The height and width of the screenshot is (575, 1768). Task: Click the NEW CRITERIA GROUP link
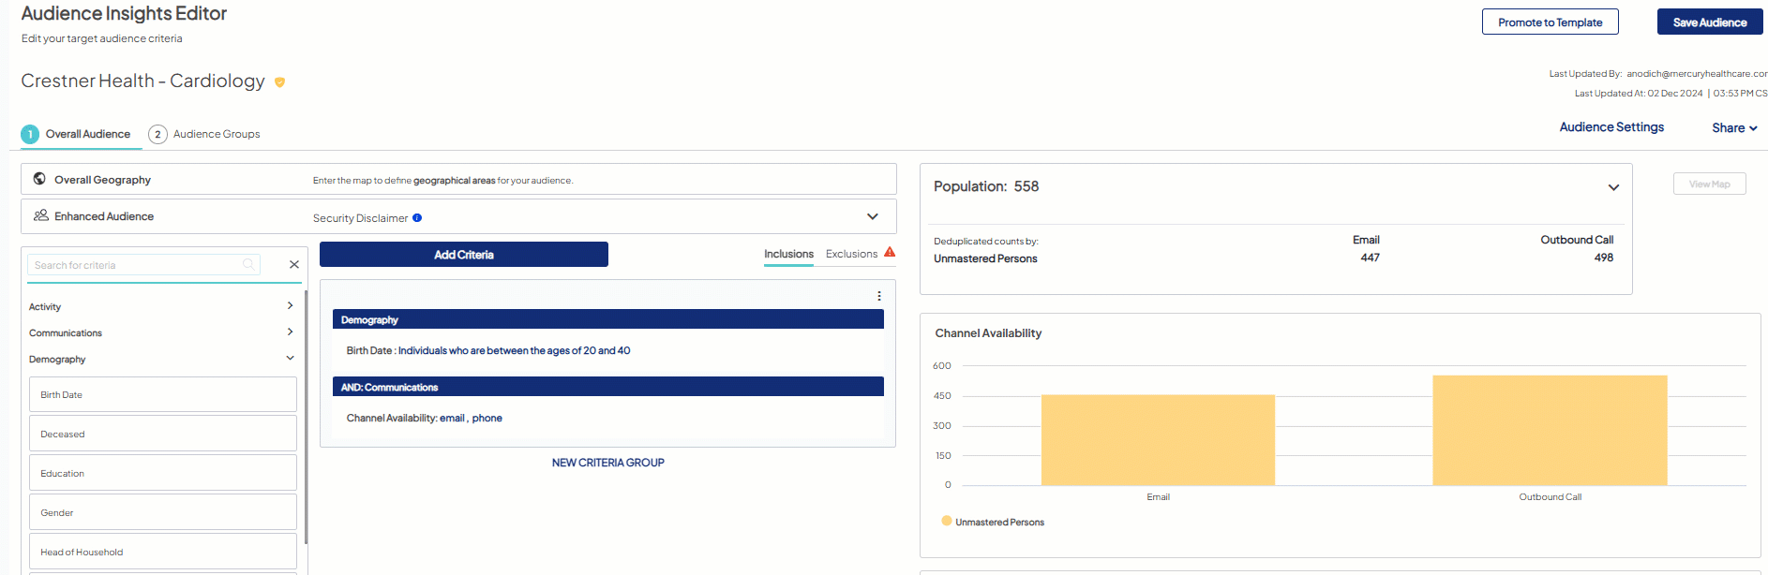pos(607,463)
